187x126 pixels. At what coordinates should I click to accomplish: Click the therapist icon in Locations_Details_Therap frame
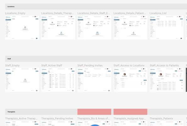61,33
